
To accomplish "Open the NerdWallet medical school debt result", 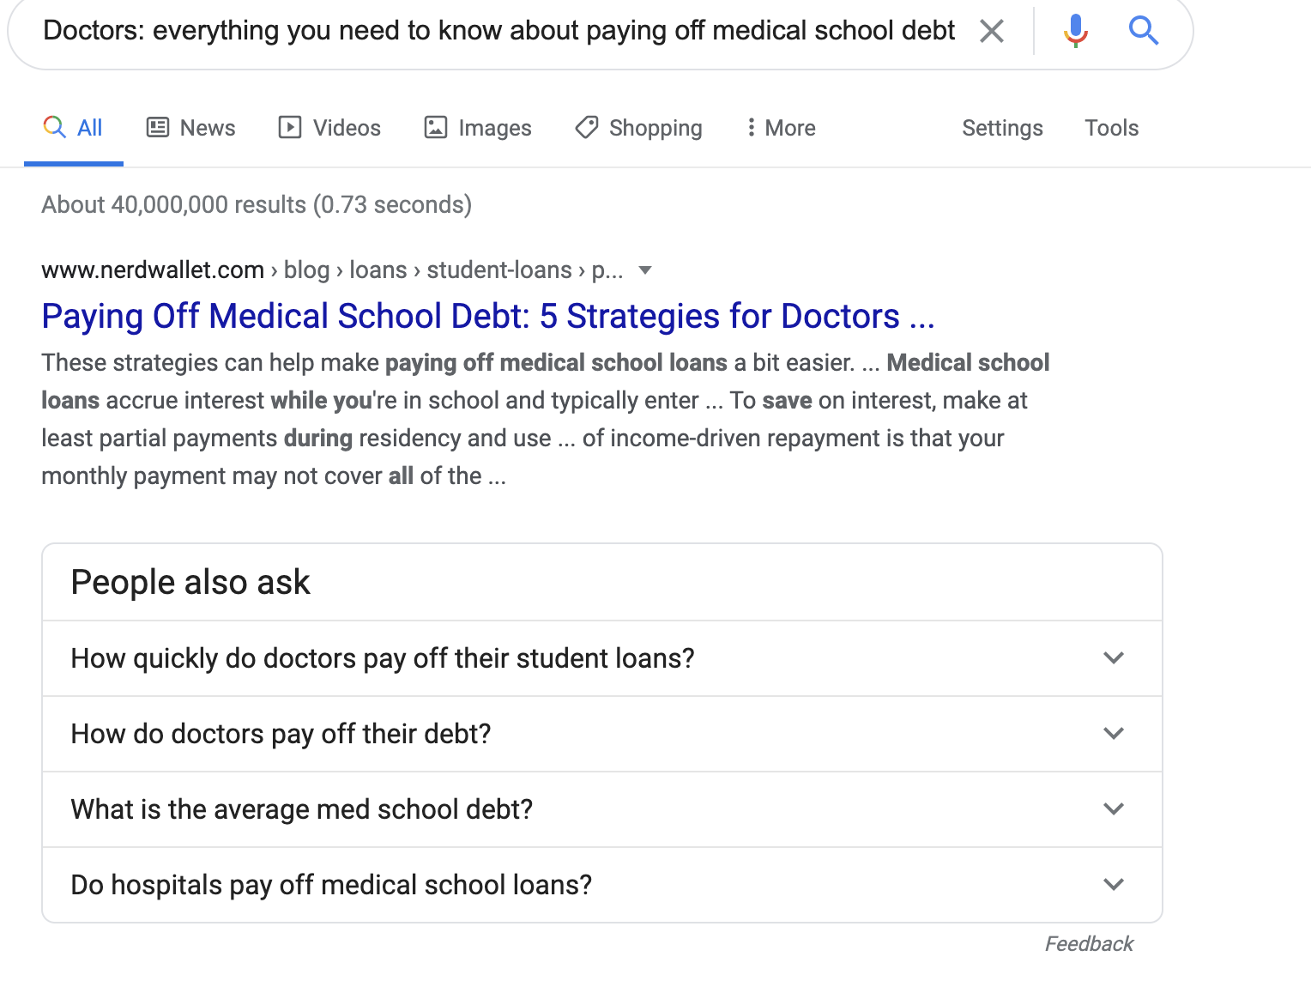I will [488, 316].
